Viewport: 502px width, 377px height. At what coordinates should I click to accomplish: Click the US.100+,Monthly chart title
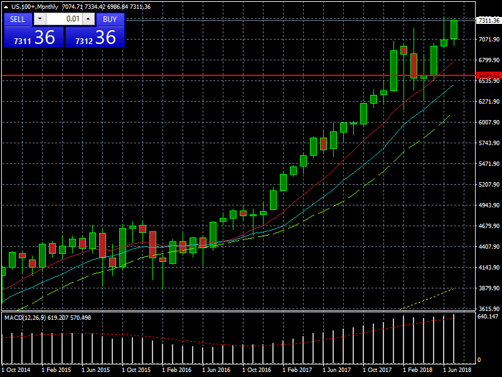[31, 7]
